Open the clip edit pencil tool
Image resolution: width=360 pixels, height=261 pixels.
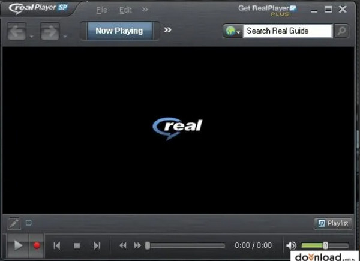coord(14,223)
